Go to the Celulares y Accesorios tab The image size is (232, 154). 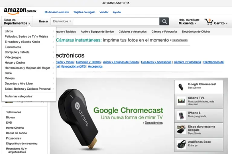point(133,32)
